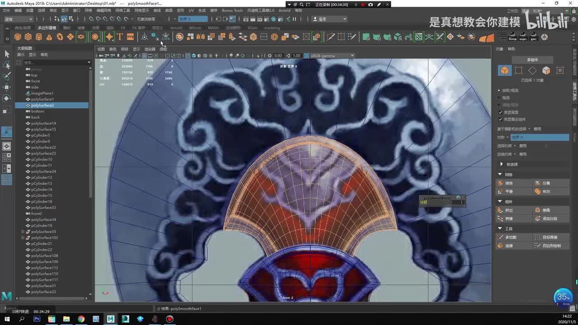Click the viewport gamma value field 1.00
Viewport: 578px width, 325px height.
[x=296, y=56]
